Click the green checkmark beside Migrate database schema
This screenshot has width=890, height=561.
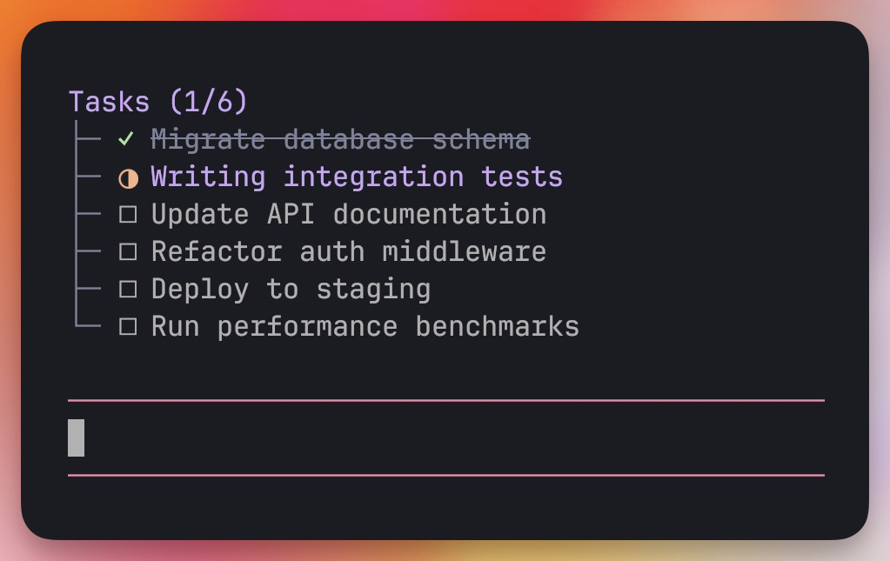[127, 139]
